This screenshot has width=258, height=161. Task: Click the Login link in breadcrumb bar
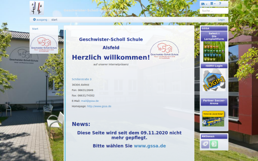point(221,20)
